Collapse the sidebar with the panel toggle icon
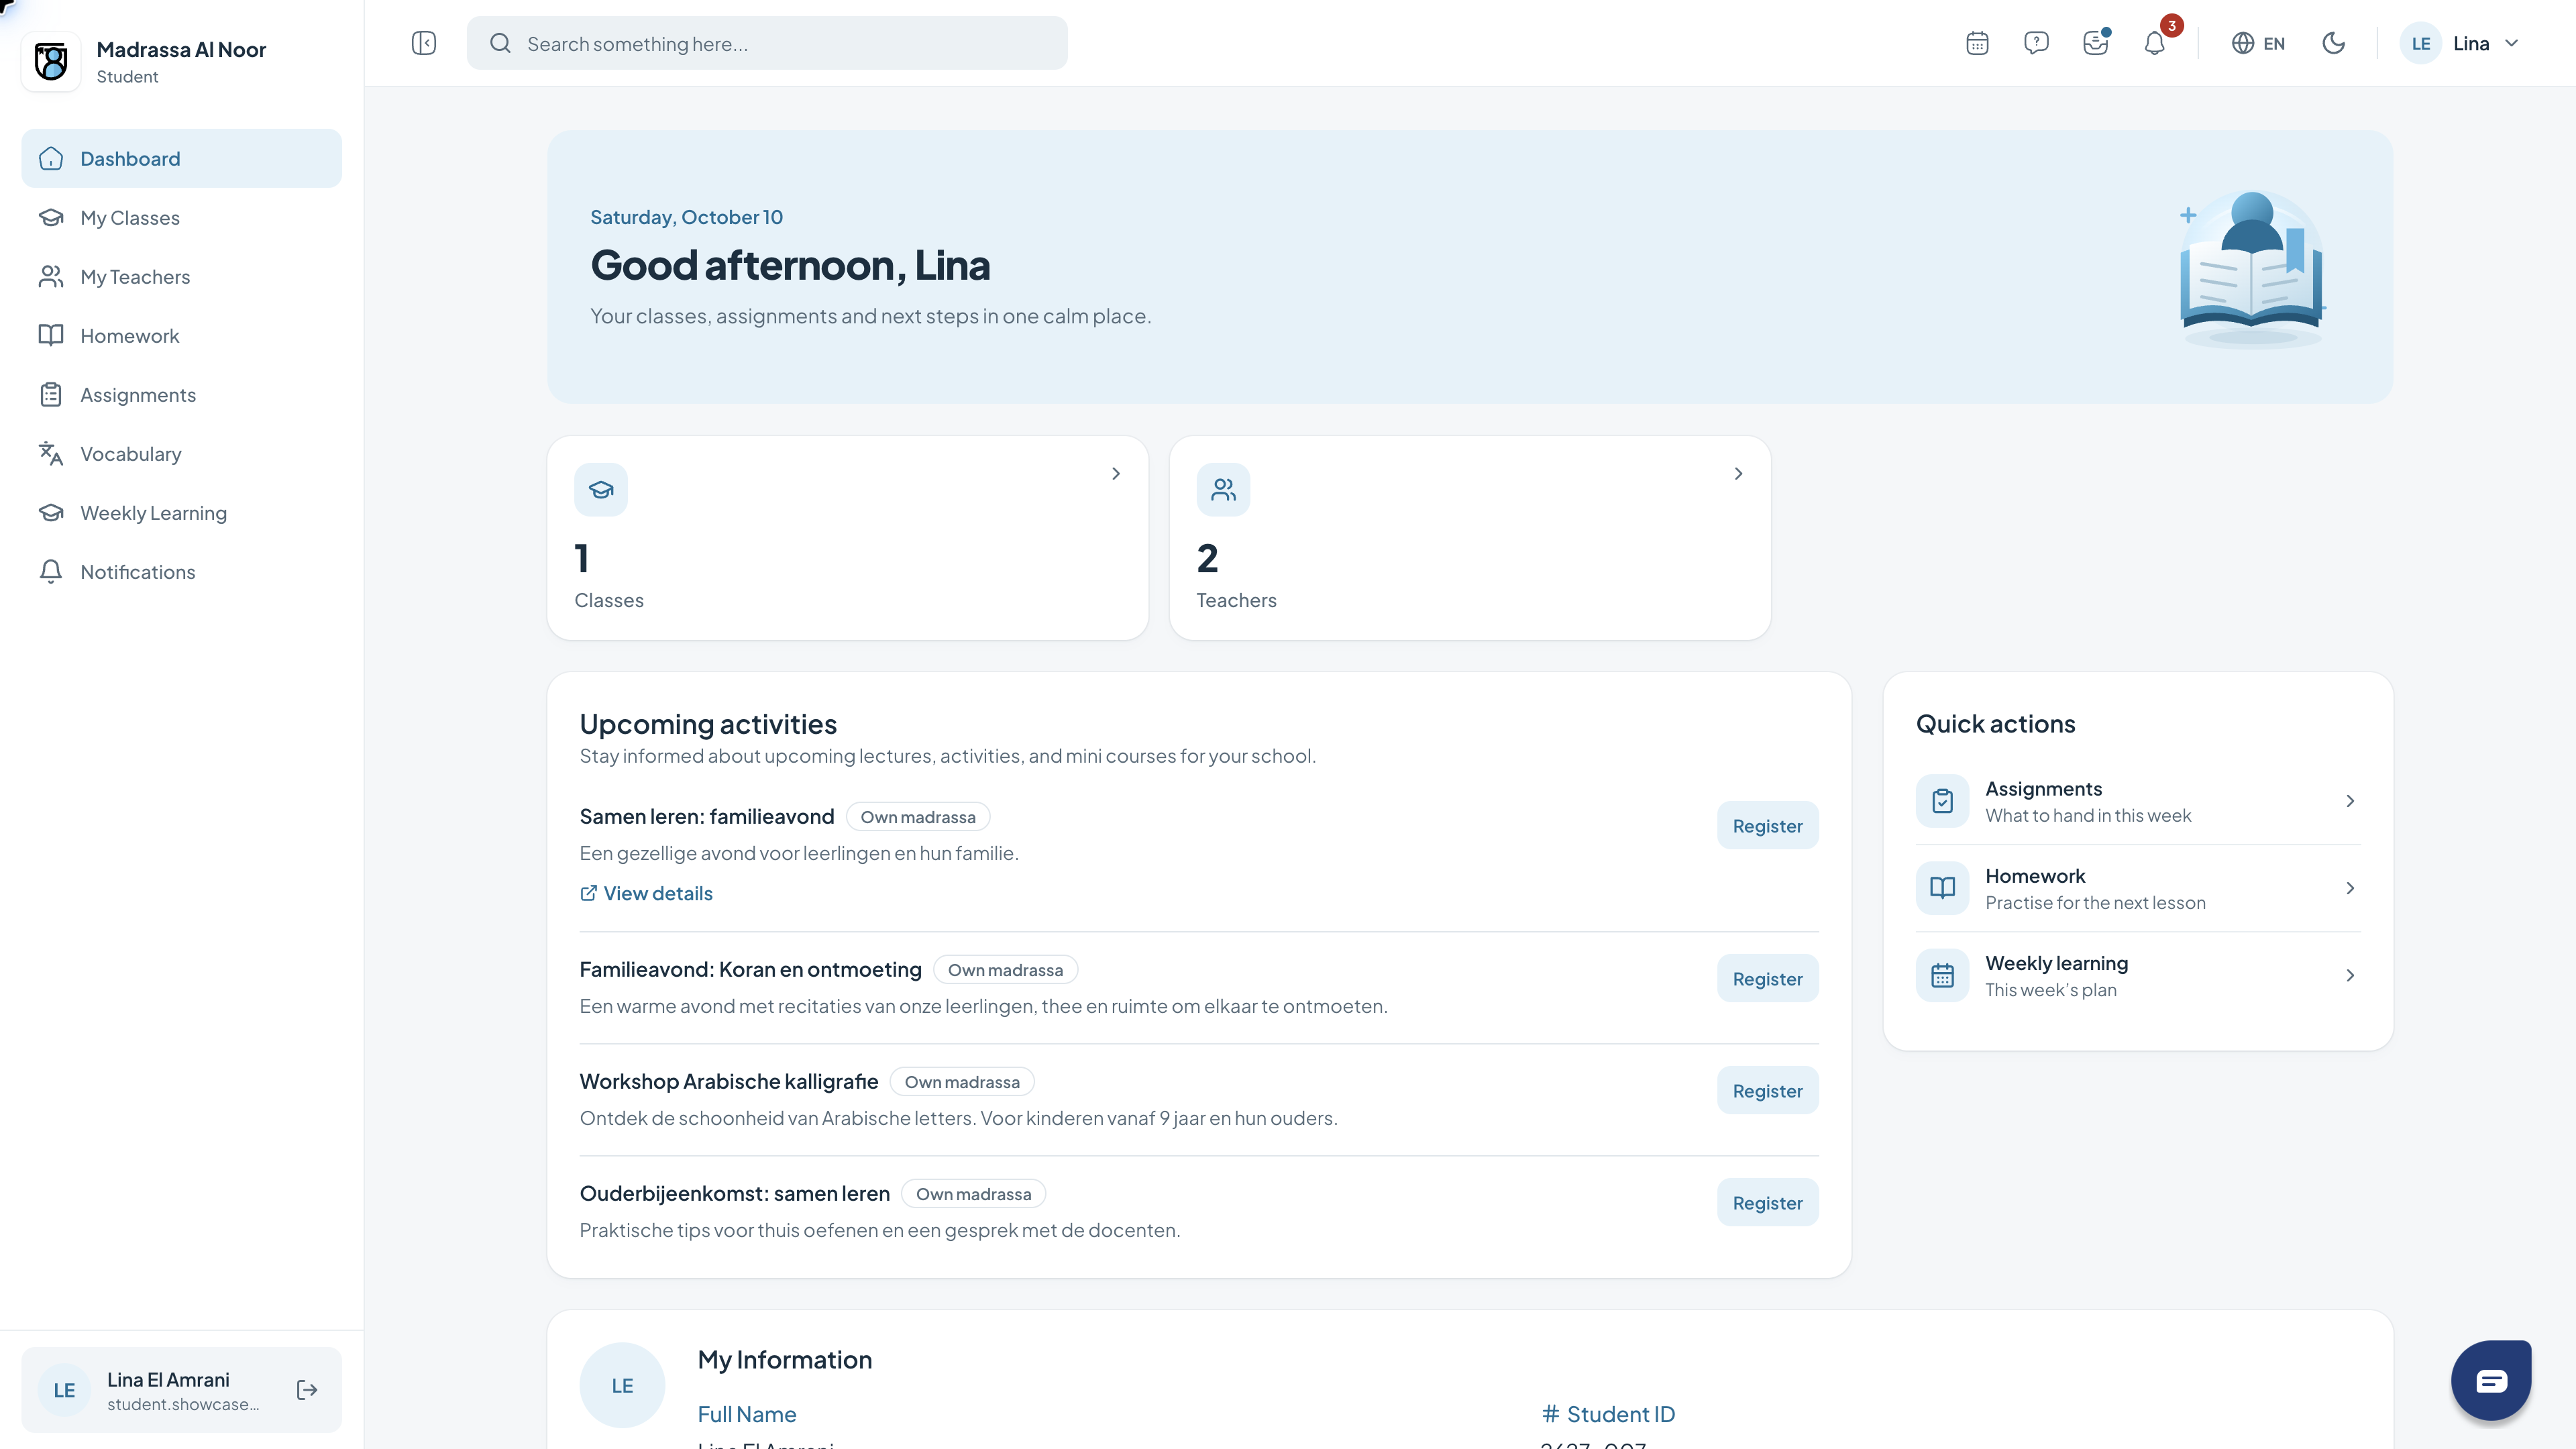The width and height of the screenshot is (2576, 1449). [424, 43]
